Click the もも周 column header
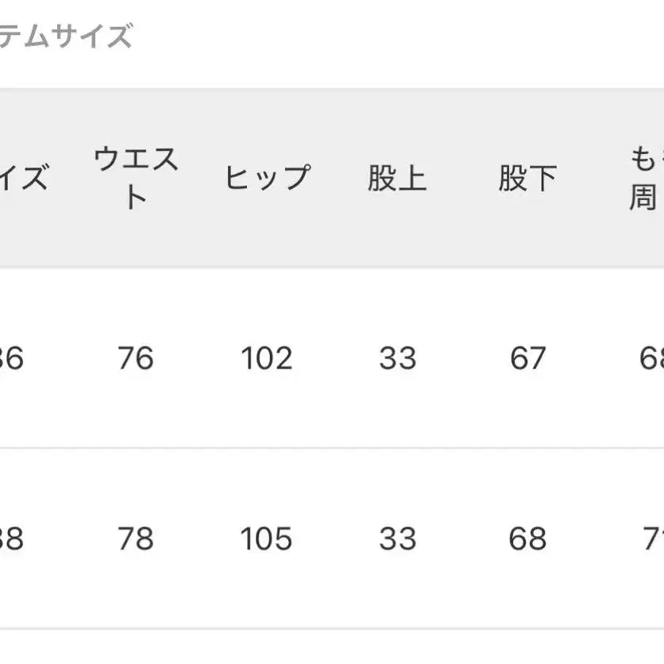 point(645,178)
